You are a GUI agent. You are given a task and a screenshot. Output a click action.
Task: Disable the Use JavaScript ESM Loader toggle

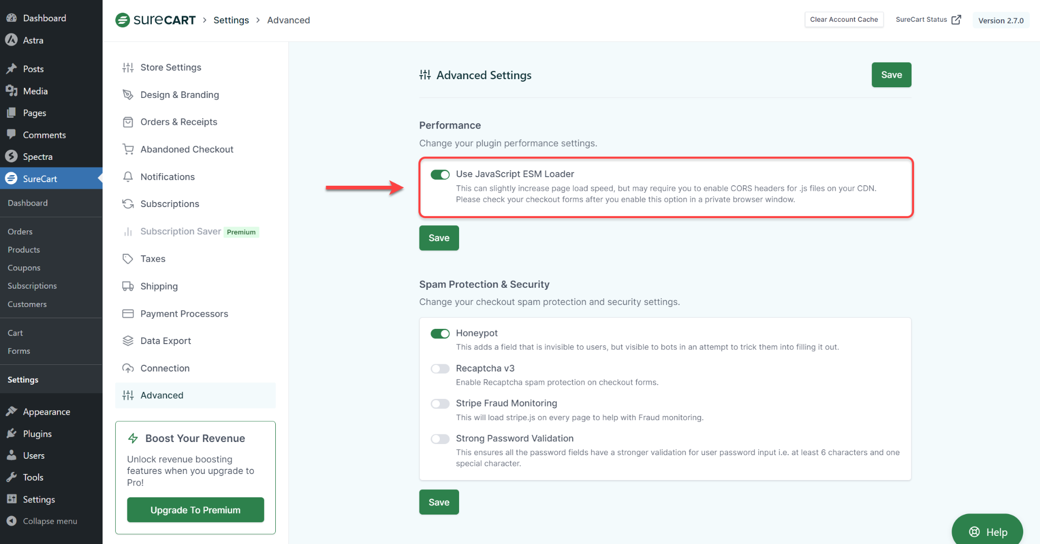pos(440,175)
